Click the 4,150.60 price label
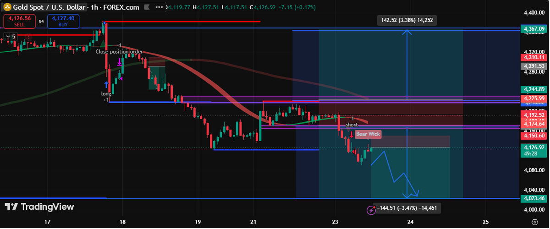 (x=533, y=136)
